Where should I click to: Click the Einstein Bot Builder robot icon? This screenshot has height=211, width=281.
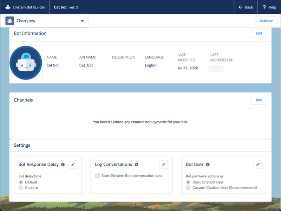8,7
